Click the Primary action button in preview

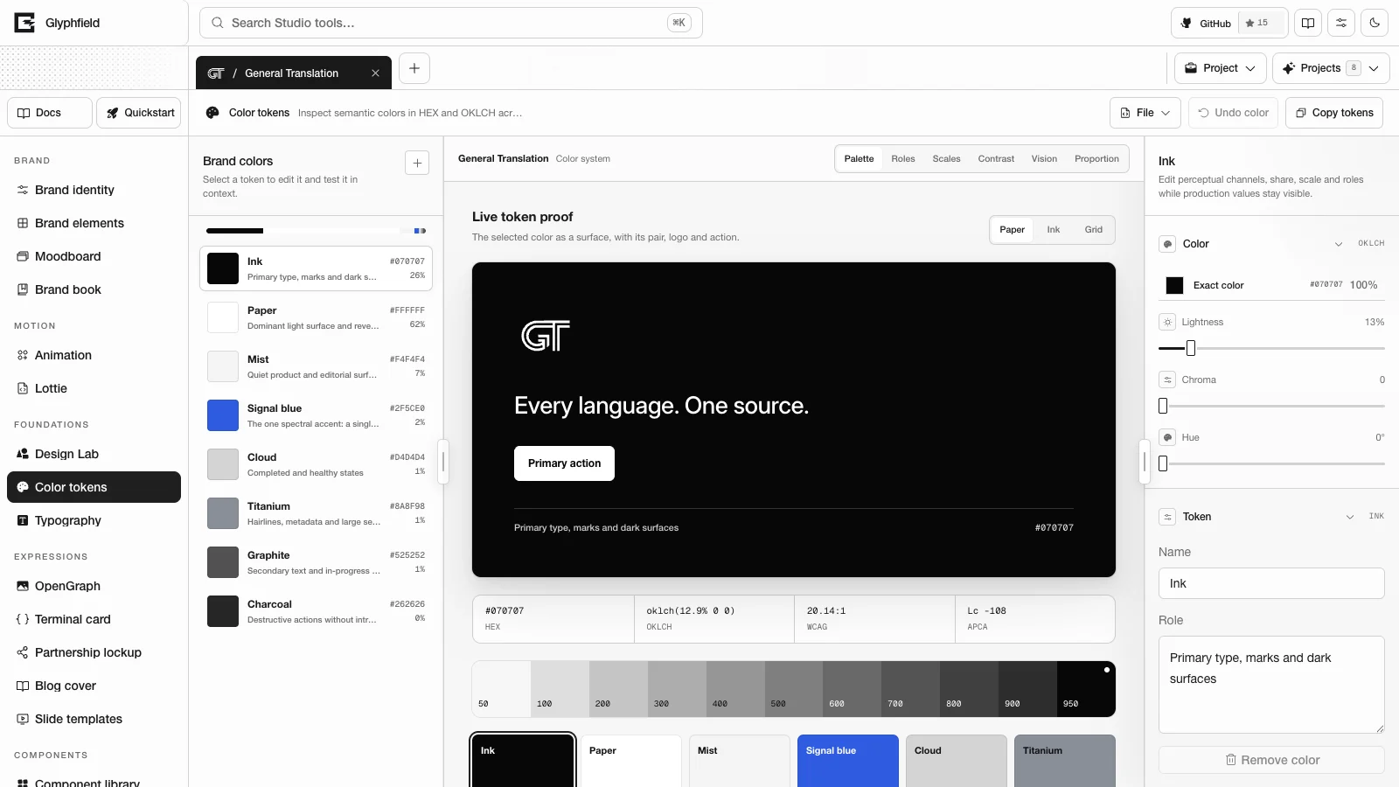tap(564, 463)
